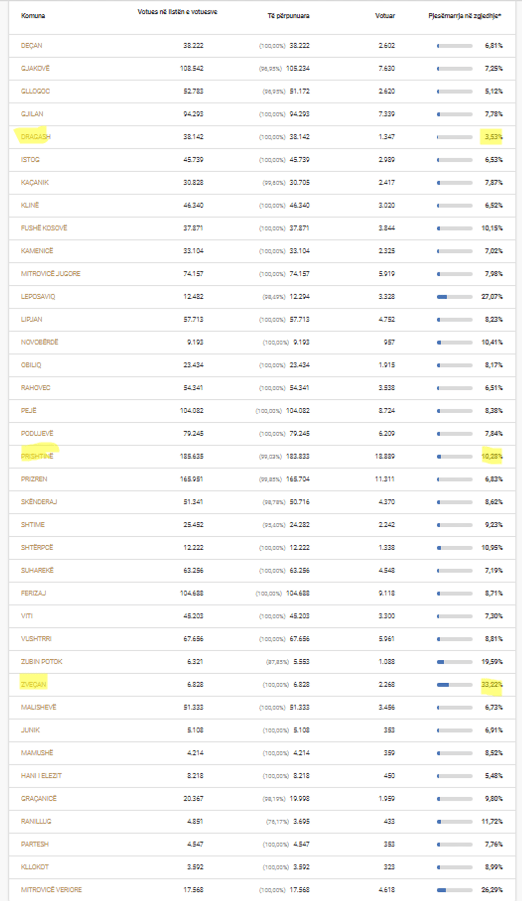Open the FERIZAJ municipality entry
Screen dimensions: 522x901
click(x=34, y=593)
